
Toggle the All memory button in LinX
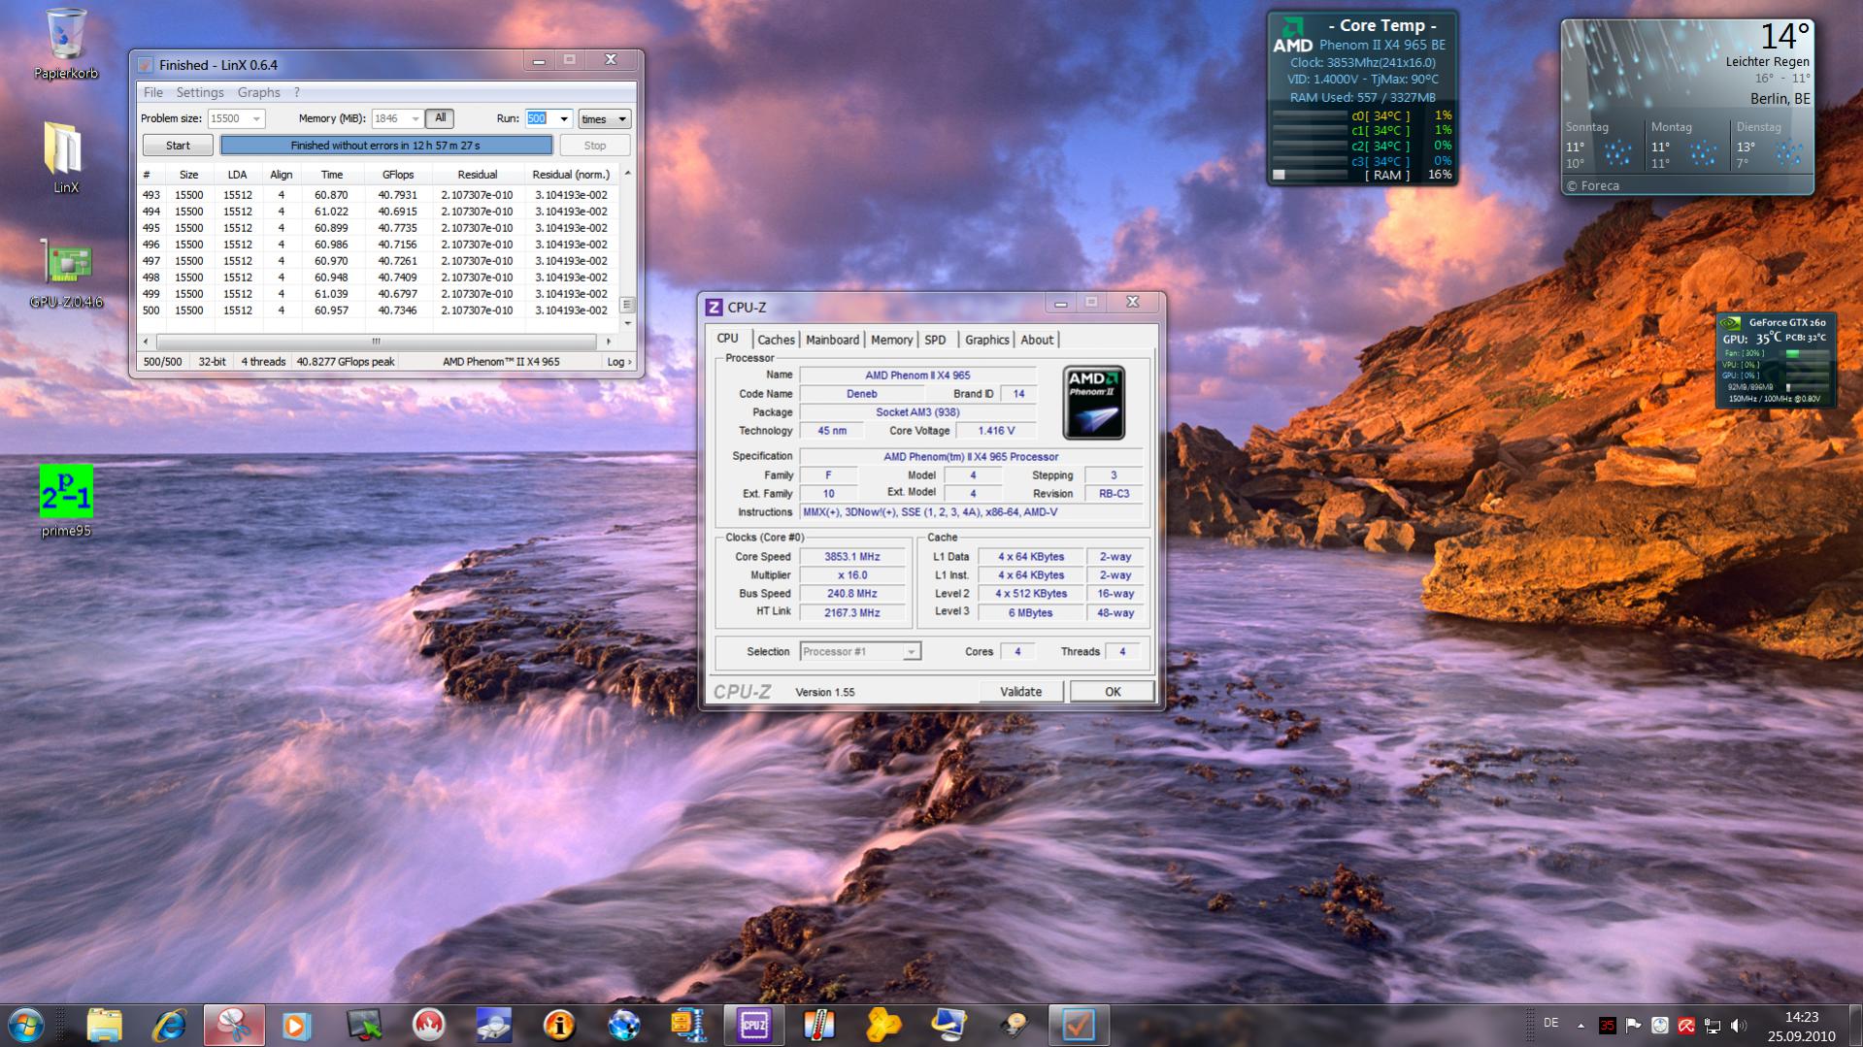(440, 118)
